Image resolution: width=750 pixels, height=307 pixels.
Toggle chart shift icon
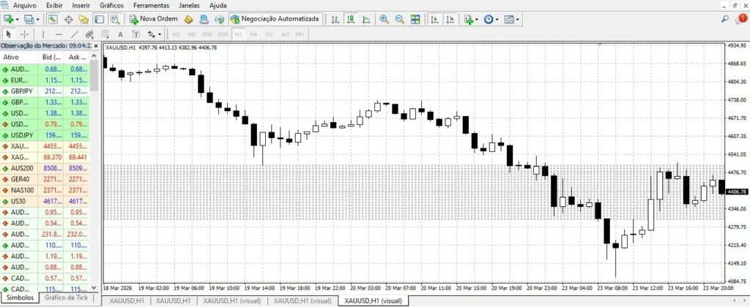[x=450, y=19]
